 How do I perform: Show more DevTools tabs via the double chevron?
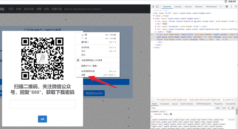(x=220, y=7)
